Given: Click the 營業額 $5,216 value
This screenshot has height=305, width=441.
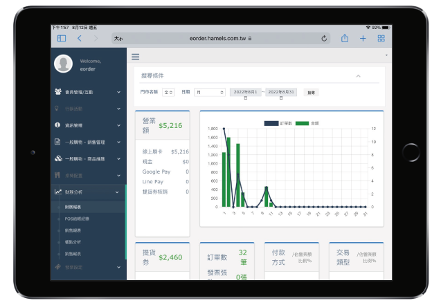Looking at the screenshot, I should pos(170,126).
